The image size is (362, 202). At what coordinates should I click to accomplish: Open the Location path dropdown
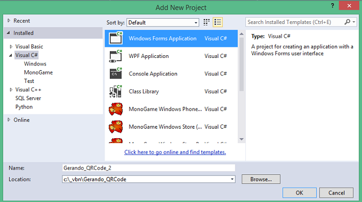coord(232,179)
